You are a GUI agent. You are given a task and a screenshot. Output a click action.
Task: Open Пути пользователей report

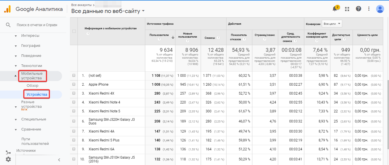click(x=35, y=141)
